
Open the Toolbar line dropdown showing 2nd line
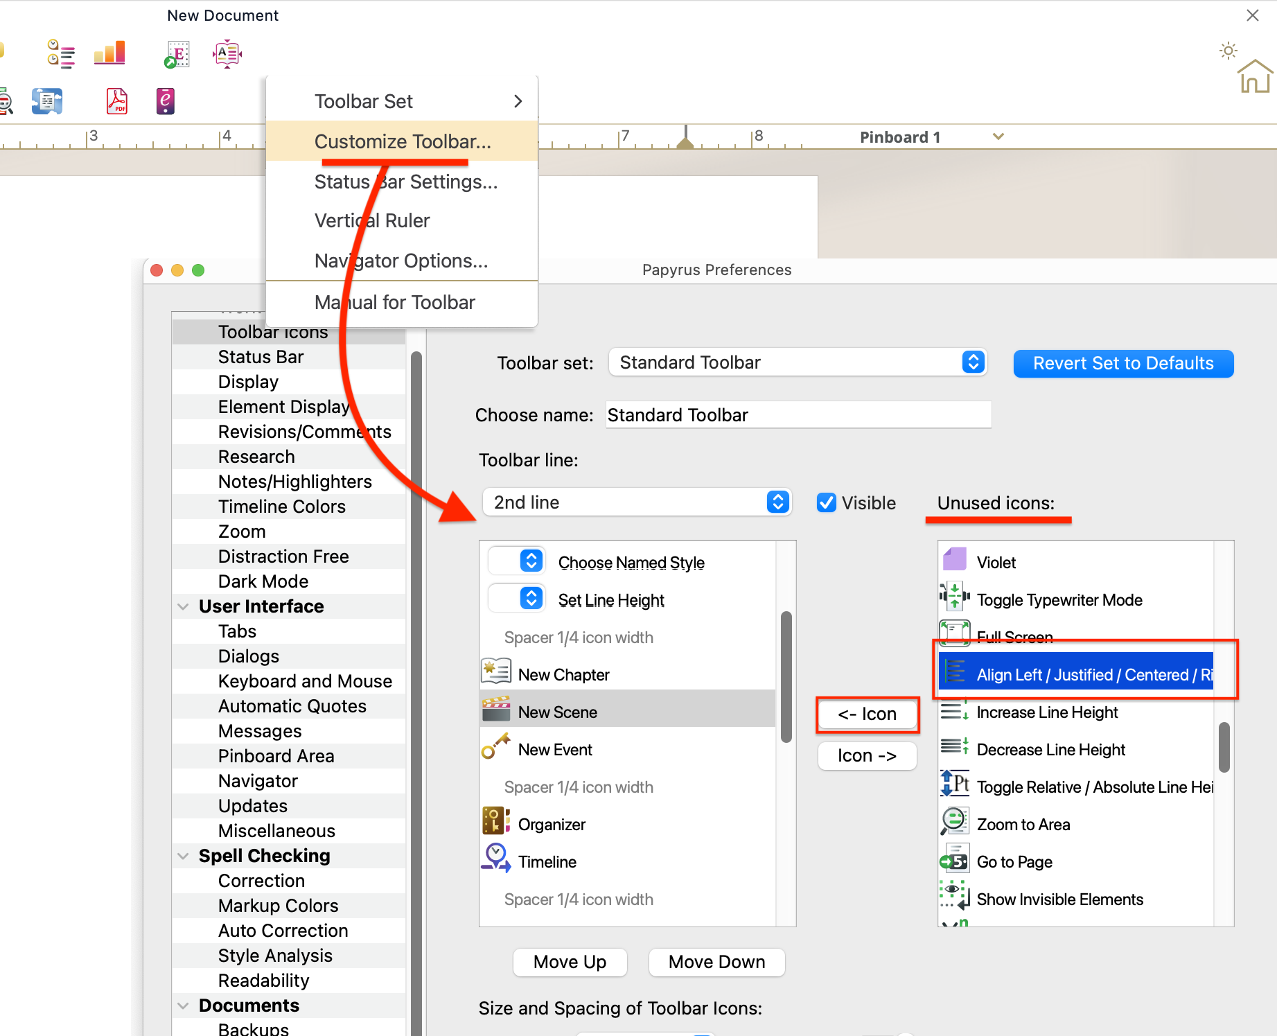click(636, 502)
